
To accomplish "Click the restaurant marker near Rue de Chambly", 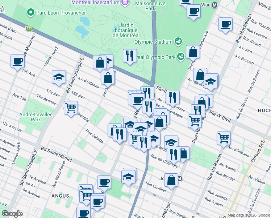I will [x=174, y=155].
